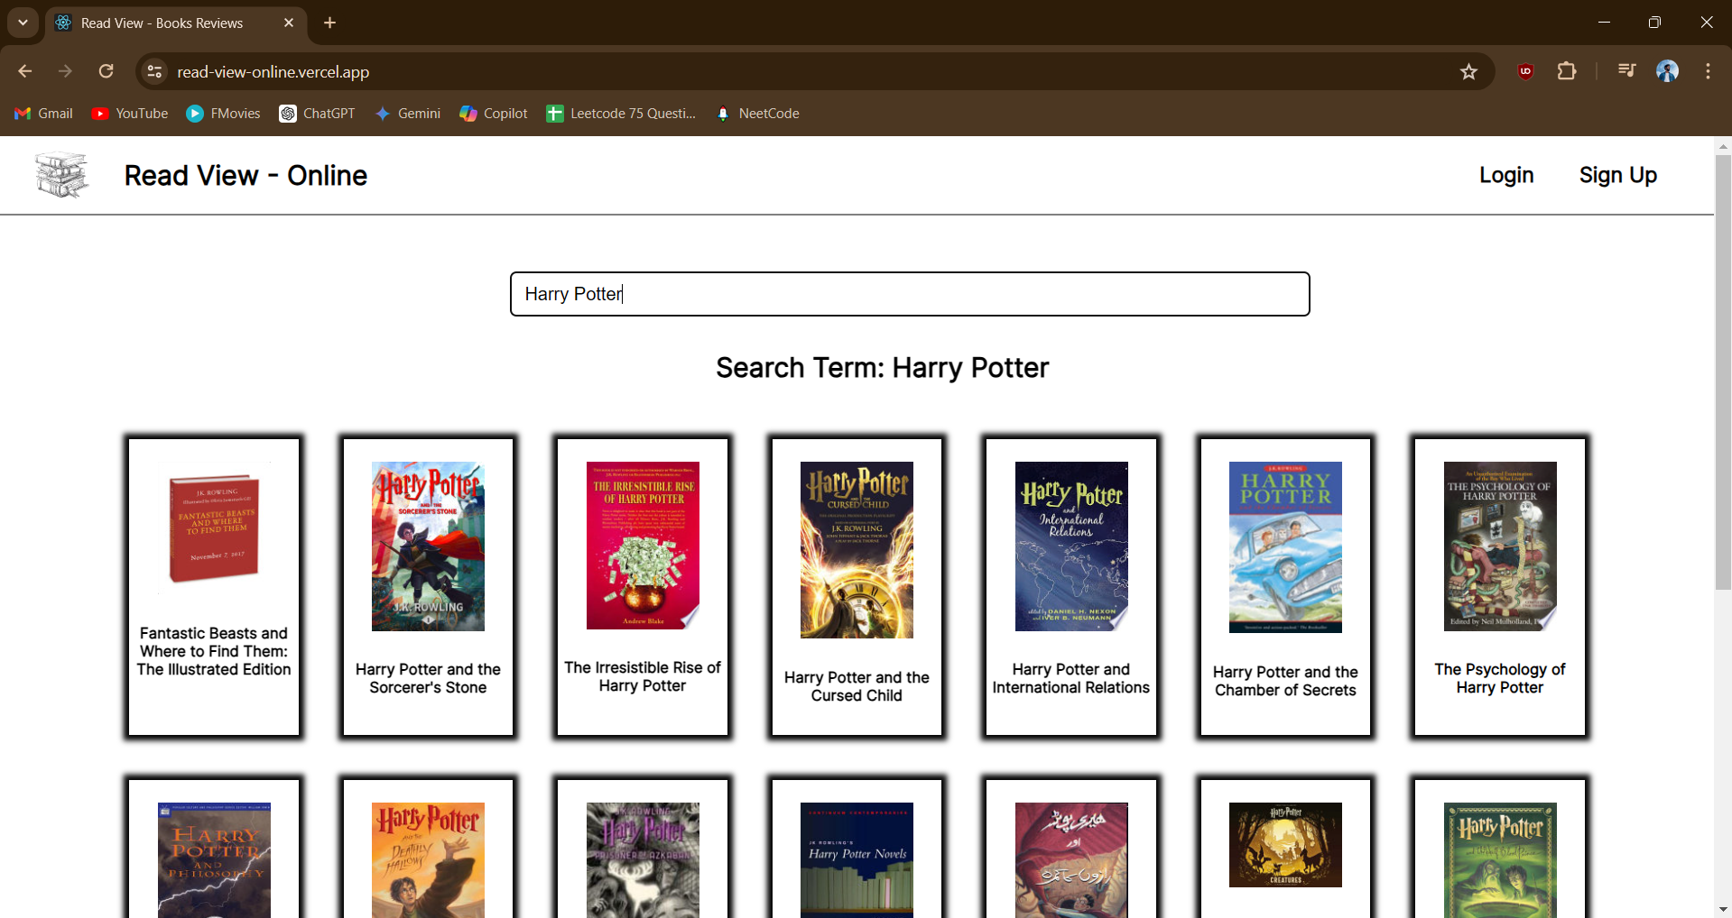Open the Harry Potter and Philosophy cover in second row
Screen dimensions: 1732x918
point(214,860)
